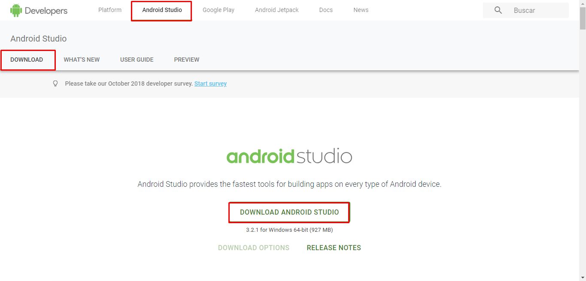Click the '3.2.1 for Windows 64-bit' text
This screenshot has height=281, width=586.
pos(289,230)
